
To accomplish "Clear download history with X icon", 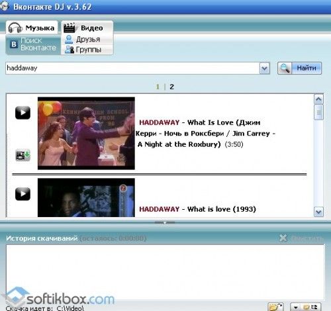I will tap(283, 238).
